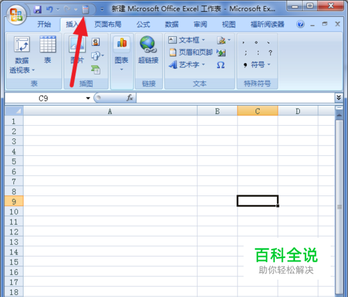The image size is (348, 297).
Task: Restore down the workbook window
Action: [325, 24]
